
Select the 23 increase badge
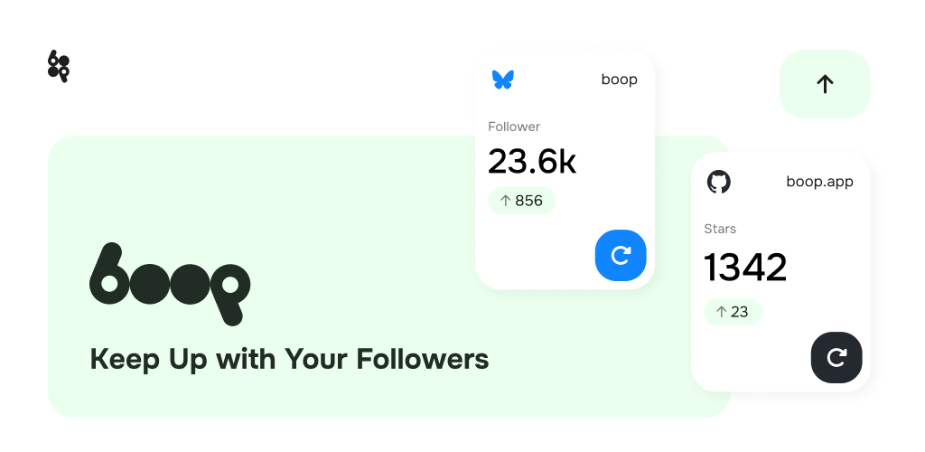[732, 312]
